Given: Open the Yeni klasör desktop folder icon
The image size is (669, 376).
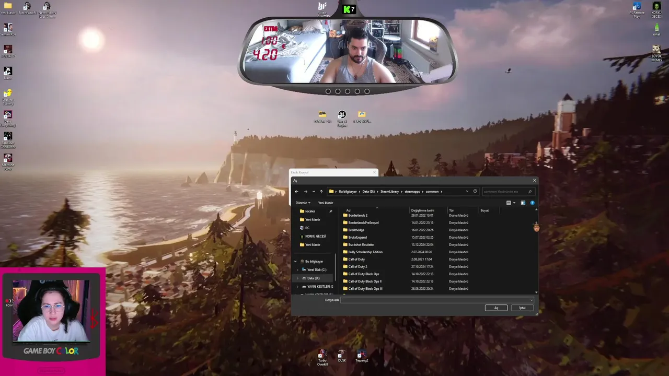Looking at the screenshot, I should (8, 8).
